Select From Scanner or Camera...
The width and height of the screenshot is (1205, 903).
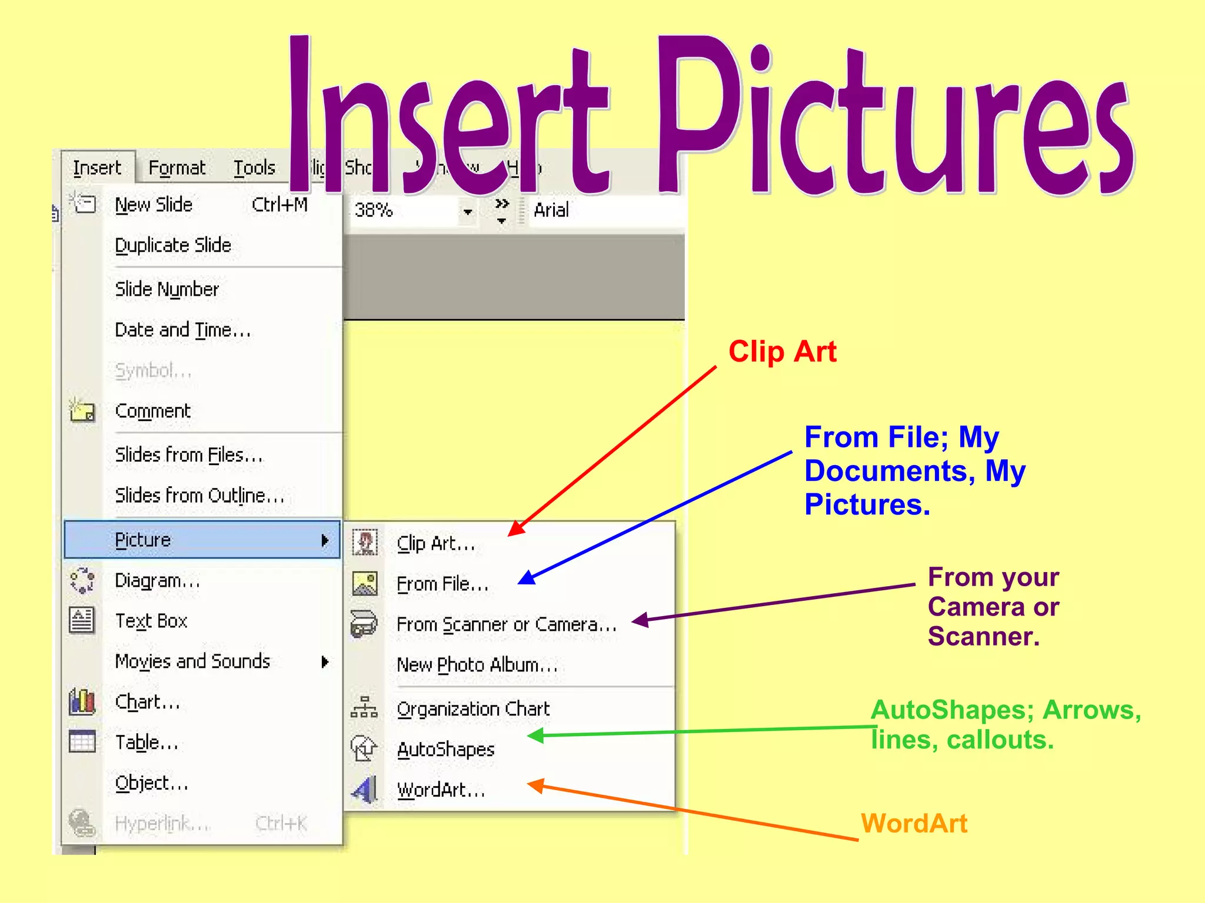(510, 624)
